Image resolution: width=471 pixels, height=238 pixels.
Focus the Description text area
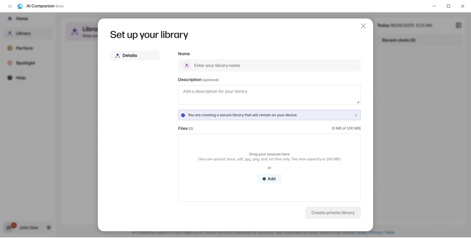click(x=269, y=95)
